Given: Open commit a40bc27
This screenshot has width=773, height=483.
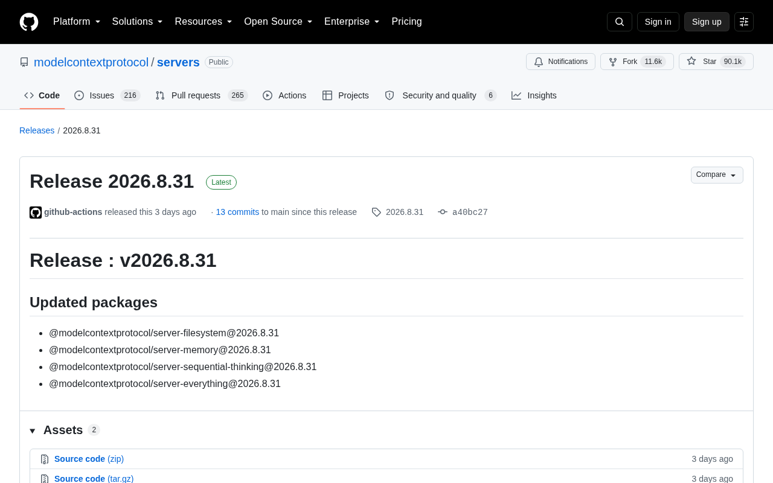Looking at the screenshot, I should (470, 212).
